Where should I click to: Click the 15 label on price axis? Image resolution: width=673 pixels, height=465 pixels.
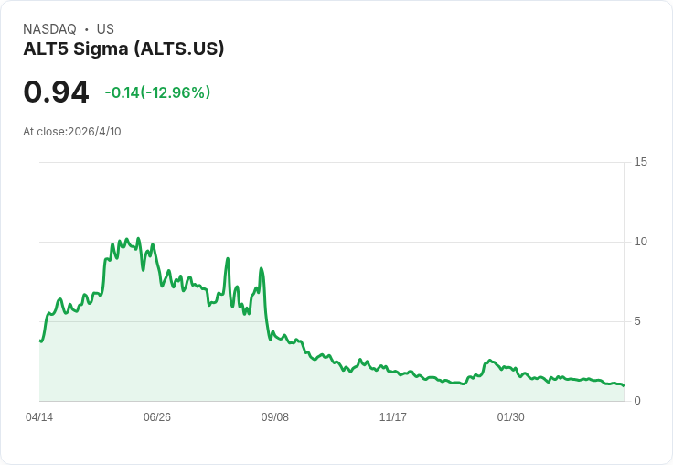[640, 162]
